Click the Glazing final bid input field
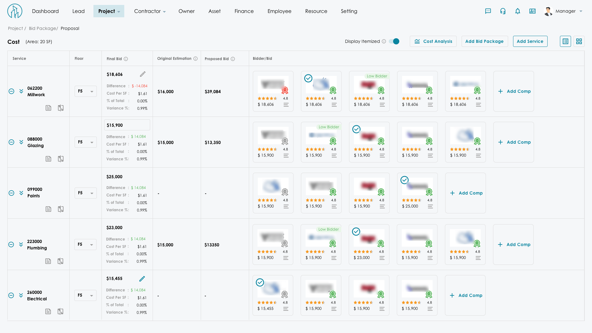This screenshot has height=333, width=592. [x=127, y=125]
